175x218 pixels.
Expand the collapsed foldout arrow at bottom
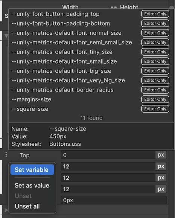click(6, 210)
